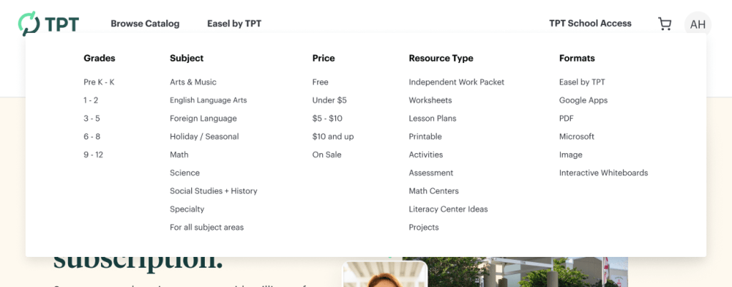732x287 pixels.
Task: Select the Math subject
Action: [179, 155]
